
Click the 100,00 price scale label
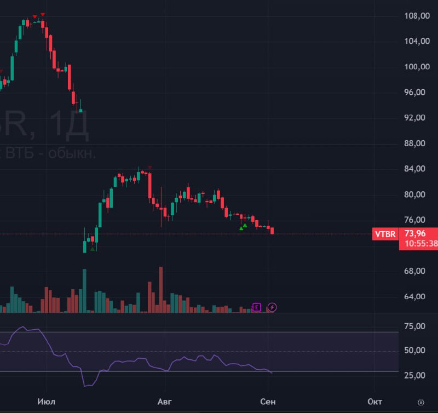[x=417, y=66]
